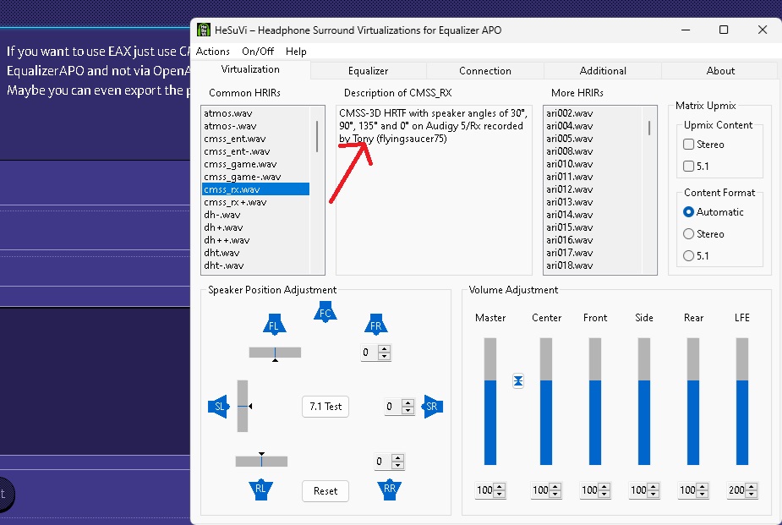Click the FC front-center speaker icon
782x525 pixels.
(325, 312)
